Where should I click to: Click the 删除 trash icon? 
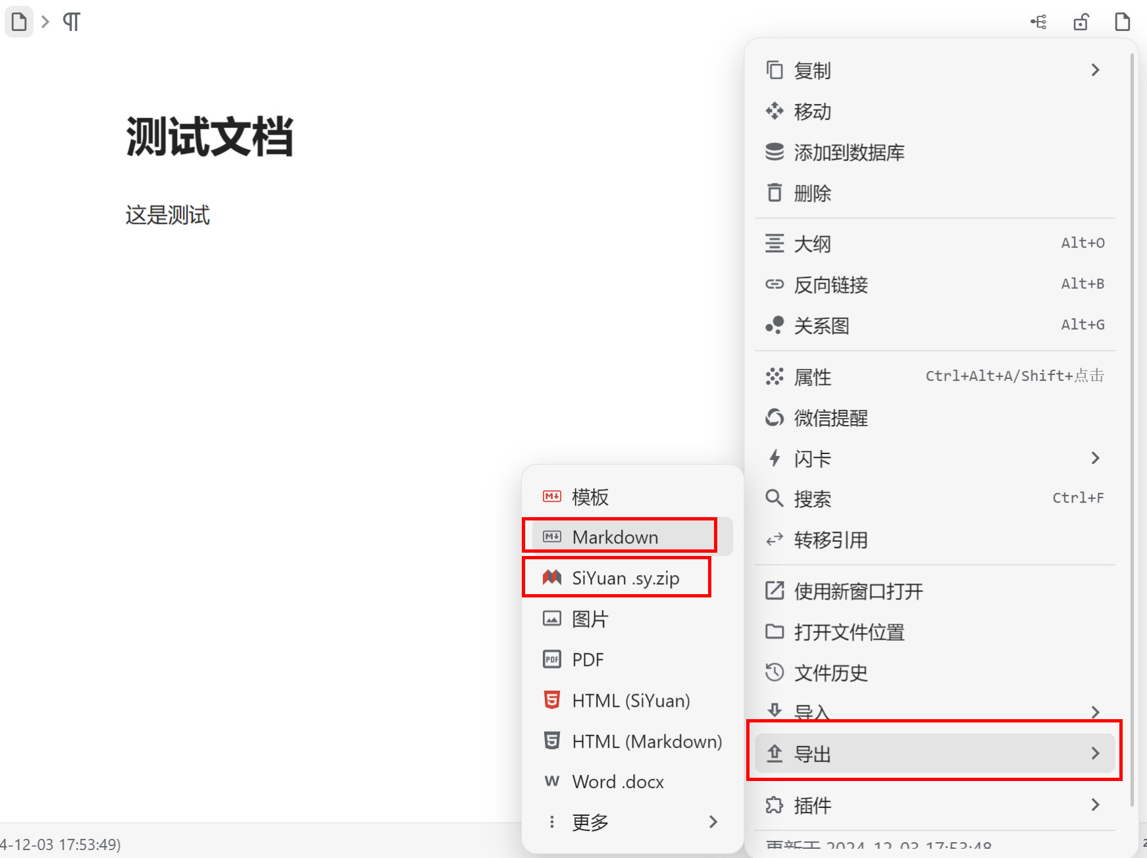(x=775, y=193)
